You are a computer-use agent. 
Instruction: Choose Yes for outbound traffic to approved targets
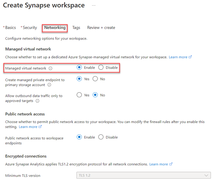(x=79, y=95)
